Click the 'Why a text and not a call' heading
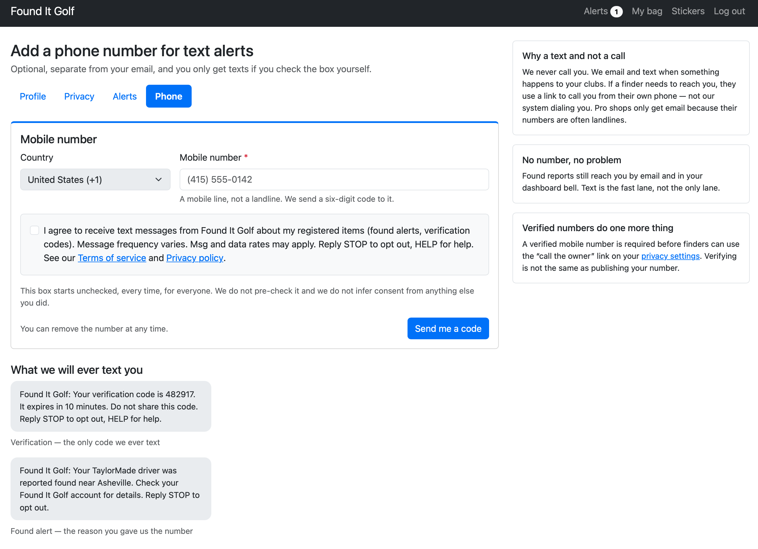Viewport: 758px width, 549px height. [x=573, y=56]
